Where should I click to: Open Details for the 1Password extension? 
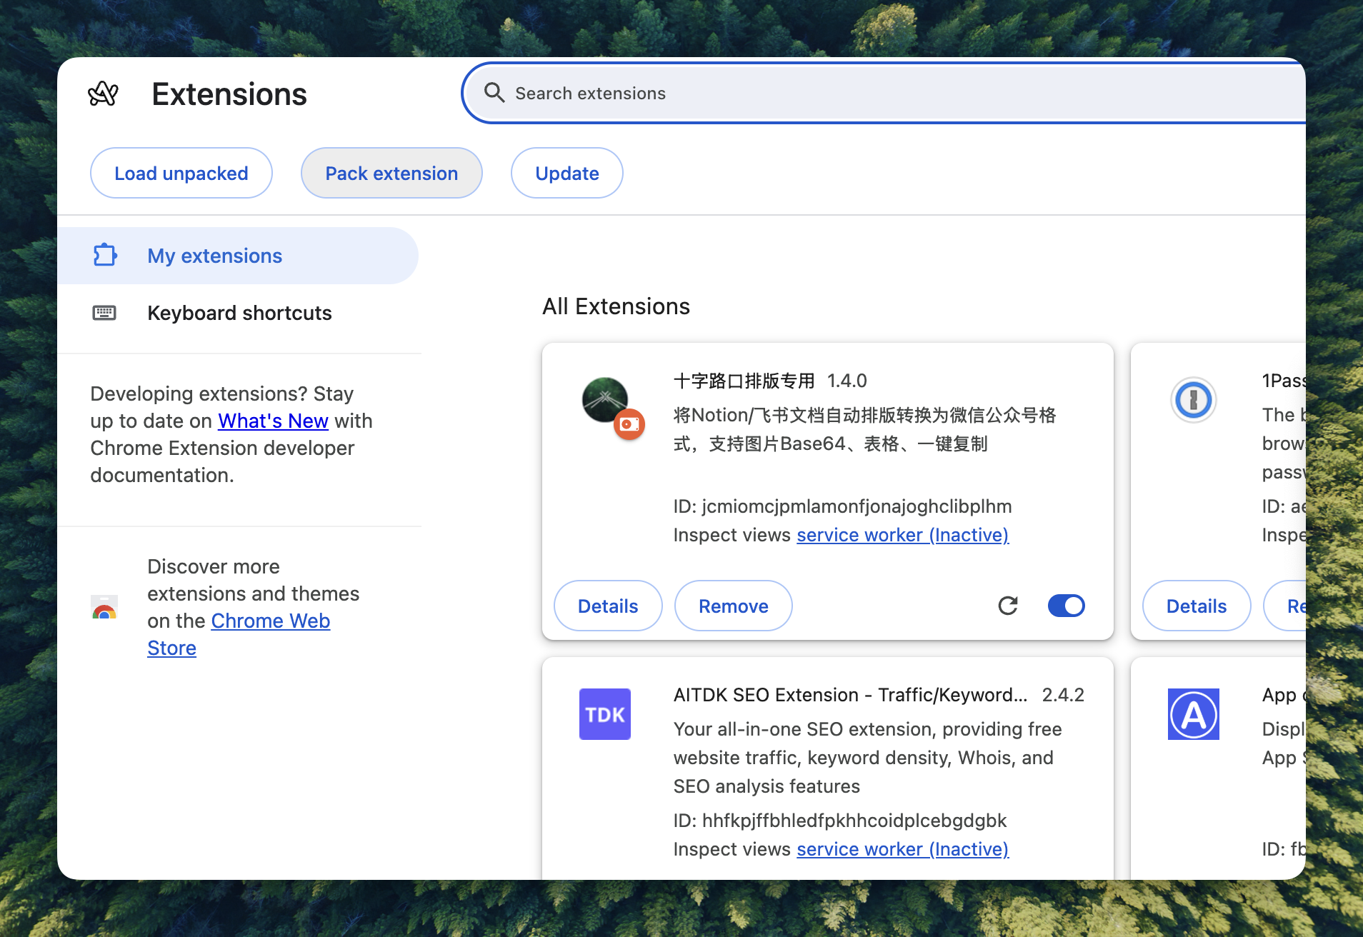(1197, 606)
